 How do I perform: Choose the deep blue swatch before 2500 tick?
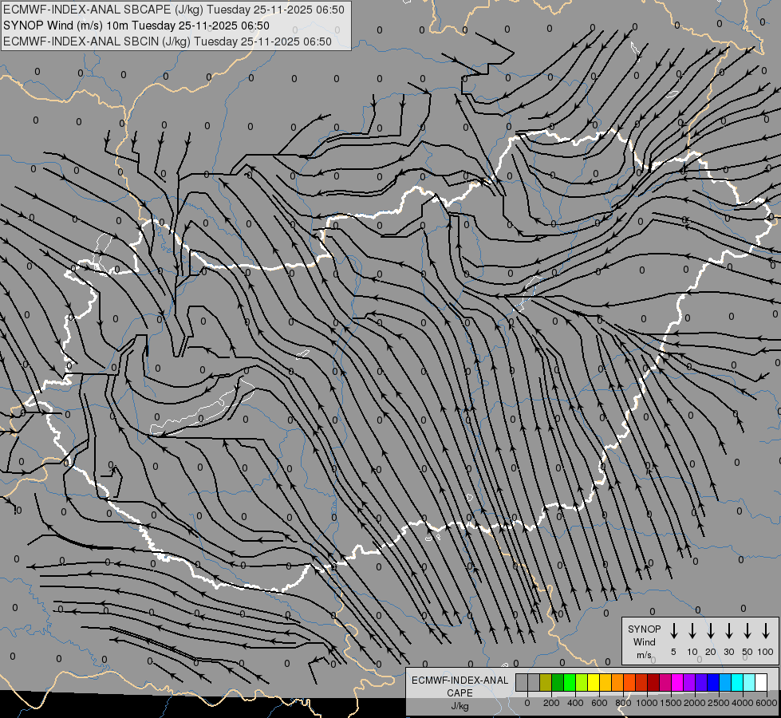[x=713, y=682]
